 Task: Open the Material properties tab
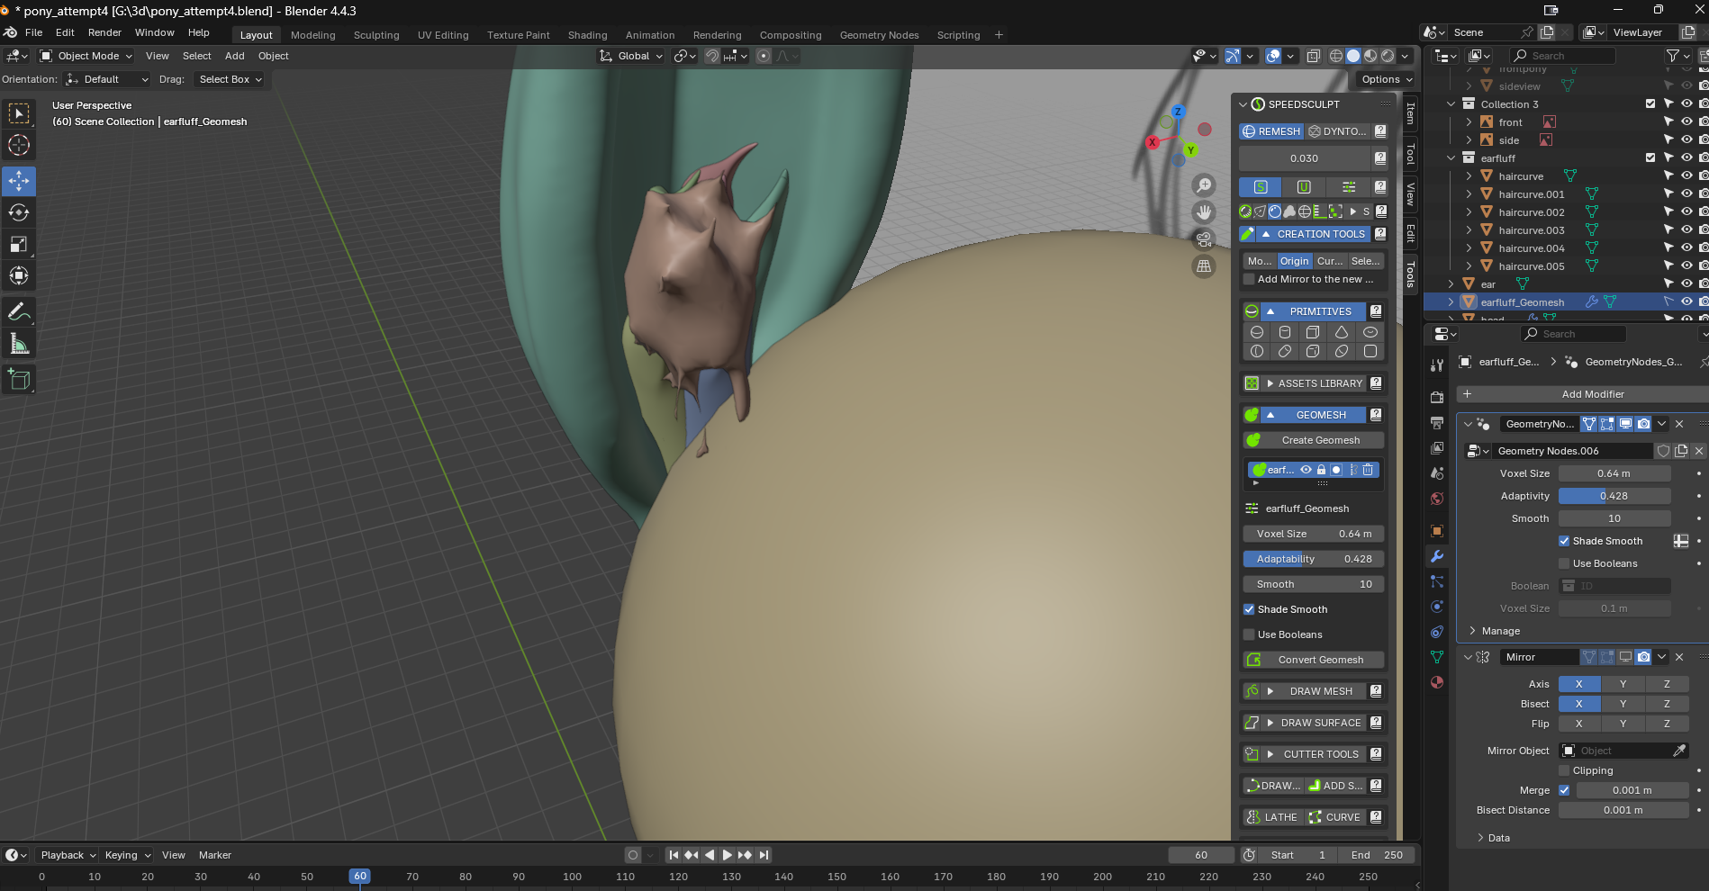point(1437,682)
